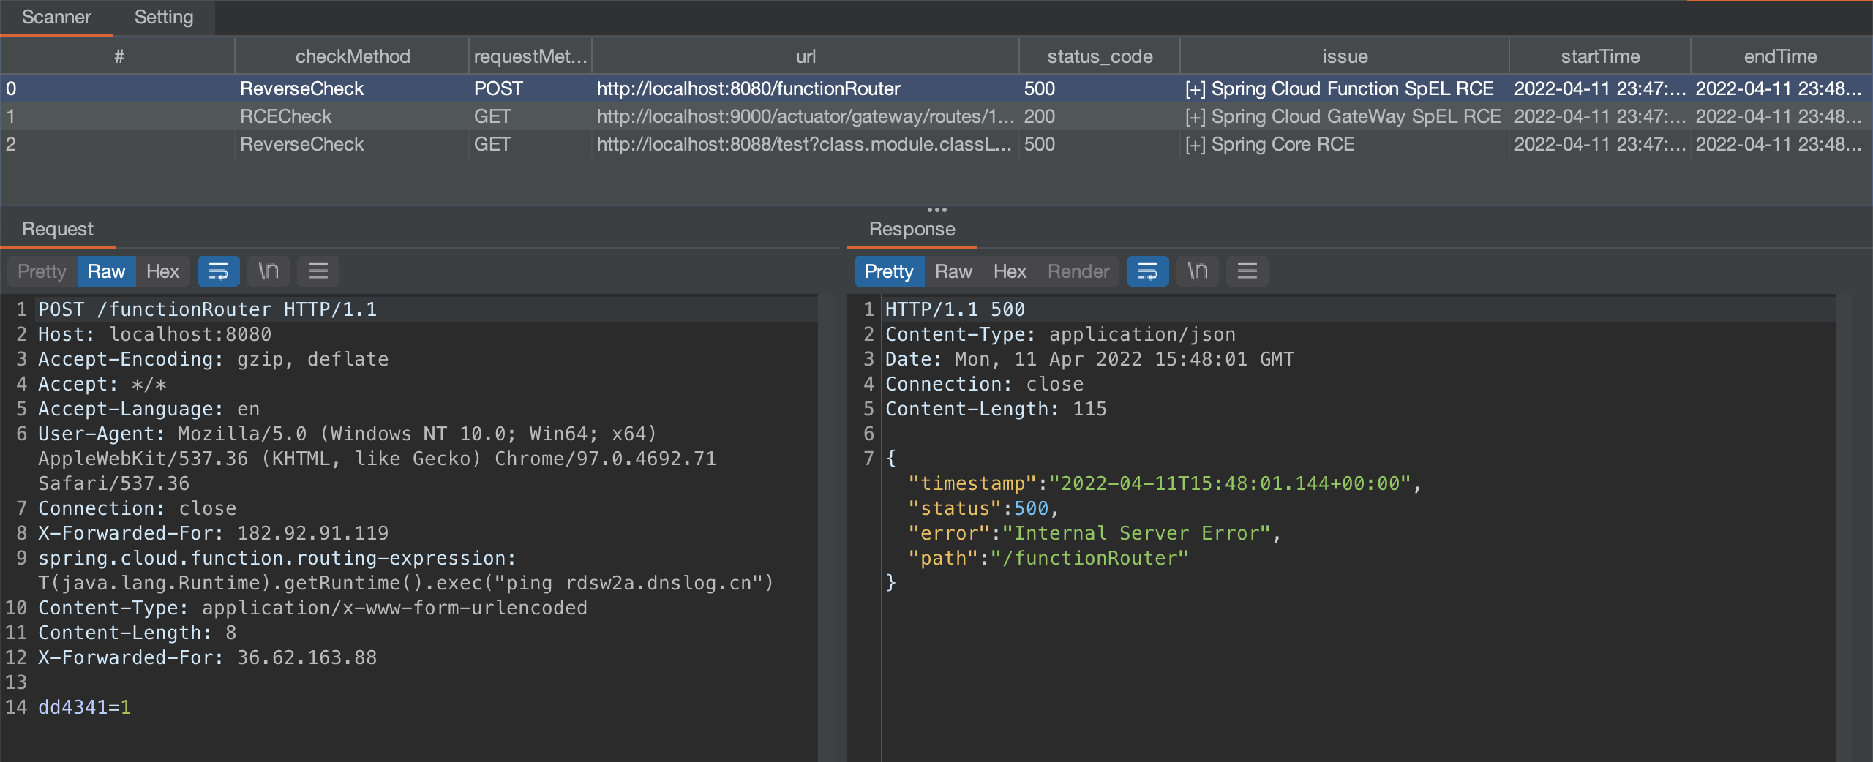The width and height of the screenshot is (1873, 762).
Task: Select the Request tab
Action: point(58,229)
